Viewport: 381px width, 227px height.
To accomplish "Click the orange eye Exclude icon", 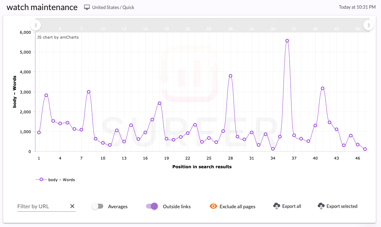I will pyautogui.click(x=213, y=206).
